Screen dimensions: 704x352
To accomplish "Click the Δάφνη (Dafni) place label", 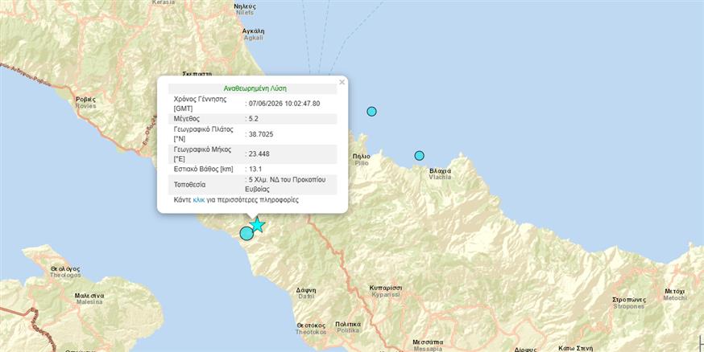I will point(306,293).
